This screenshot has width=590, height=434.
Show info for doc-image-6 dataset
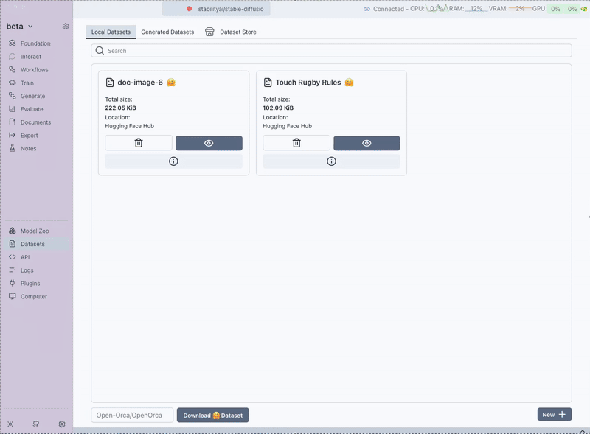[173, 161]
